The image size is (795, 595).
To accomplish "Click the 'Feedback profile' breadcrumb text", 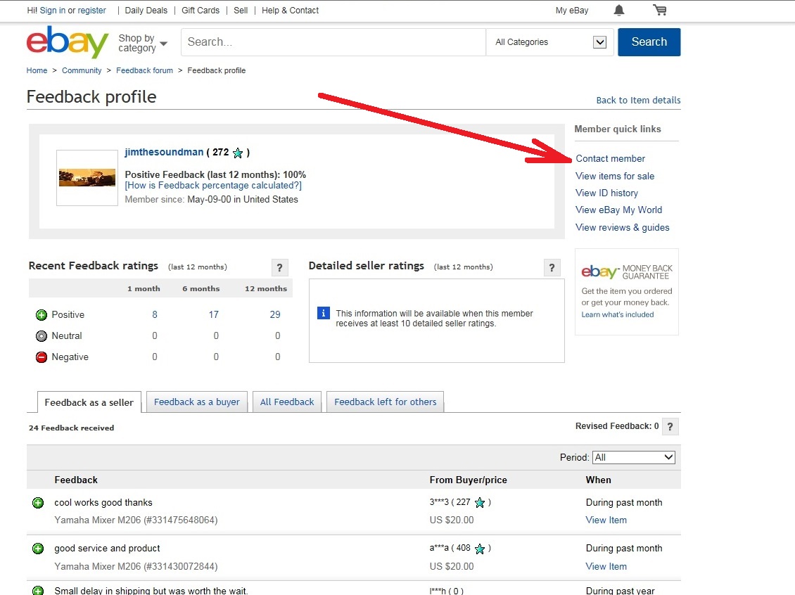I will click(217, 70).
